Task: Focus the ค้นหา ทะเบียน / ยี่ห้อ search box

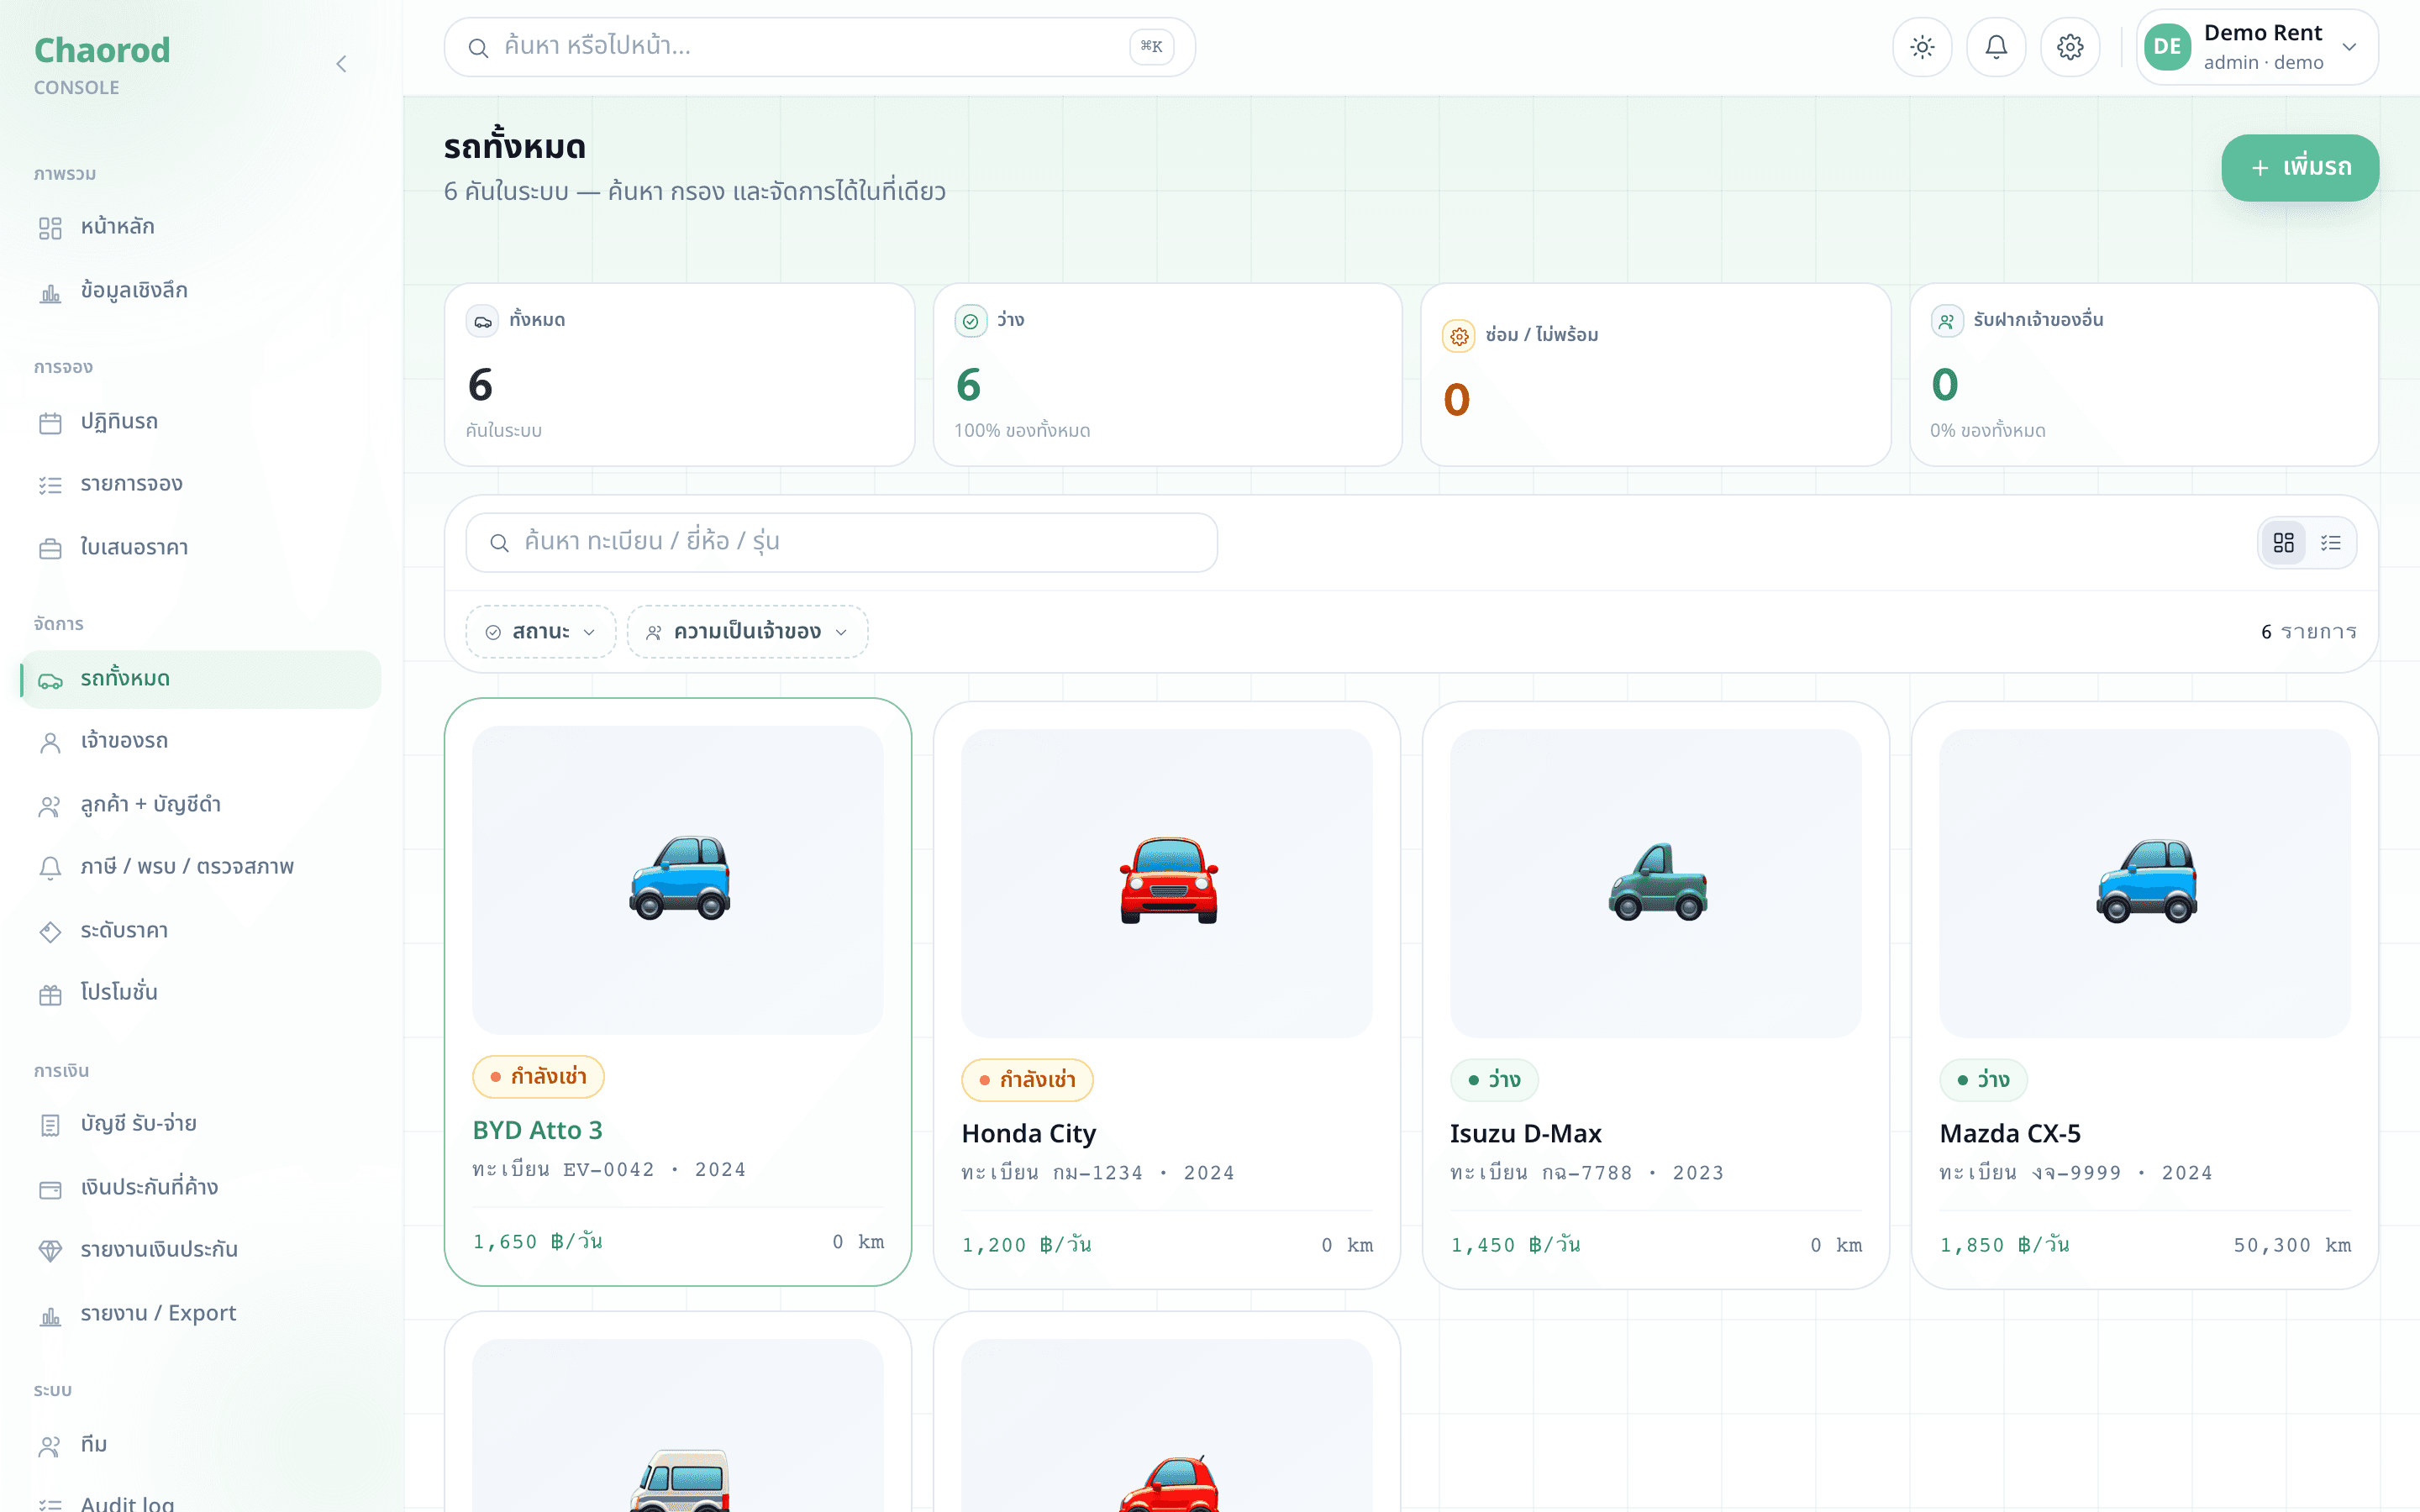Action: pos(841,543)
